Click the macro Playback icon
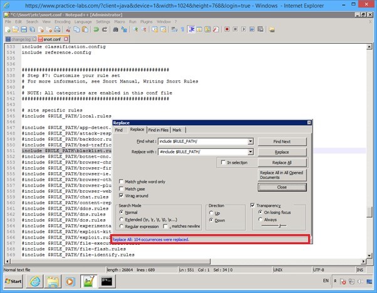Screen dimensions: 377x293 point(244,29)
